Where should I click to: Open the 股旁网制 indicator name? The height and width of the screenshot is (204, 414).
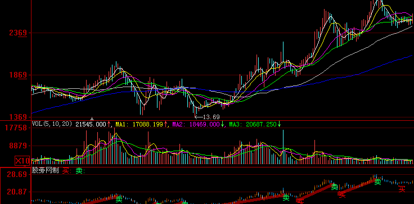pos(45,171)
